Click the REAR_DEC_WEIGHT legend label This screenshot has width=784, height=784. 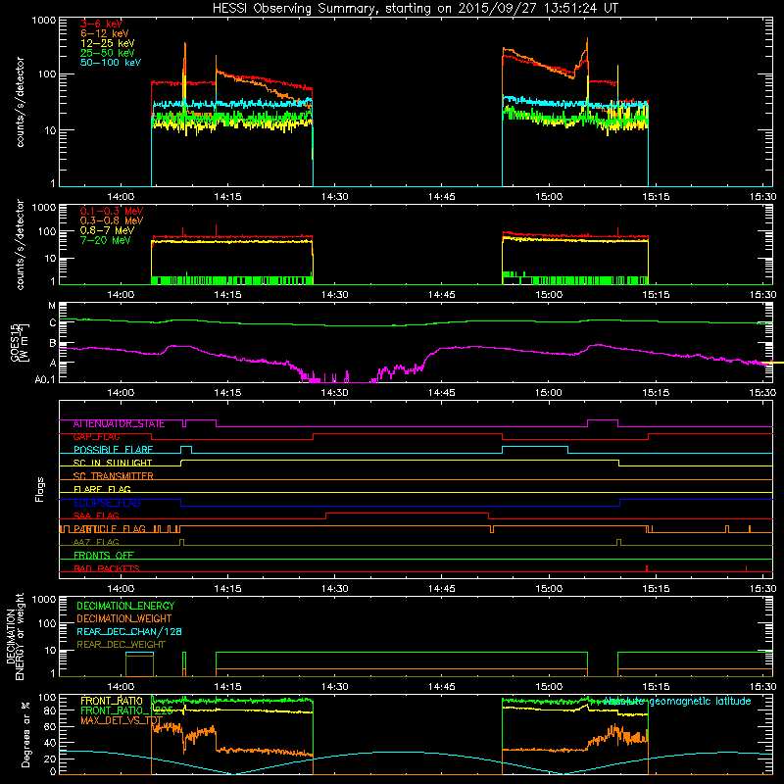tap(121, 645)
